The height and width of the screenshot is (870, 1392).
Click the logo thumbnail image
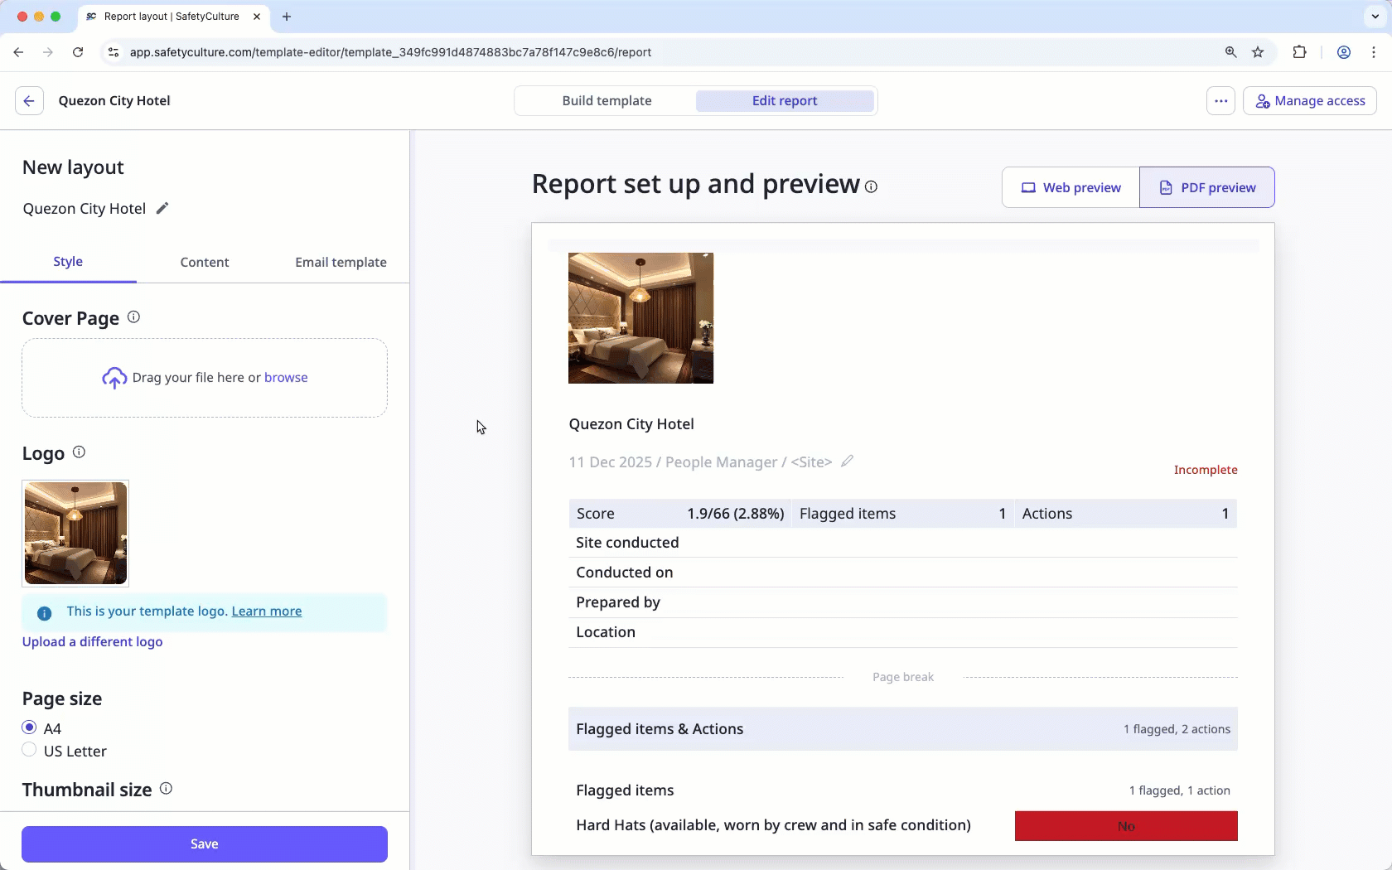tap(75, 534)
